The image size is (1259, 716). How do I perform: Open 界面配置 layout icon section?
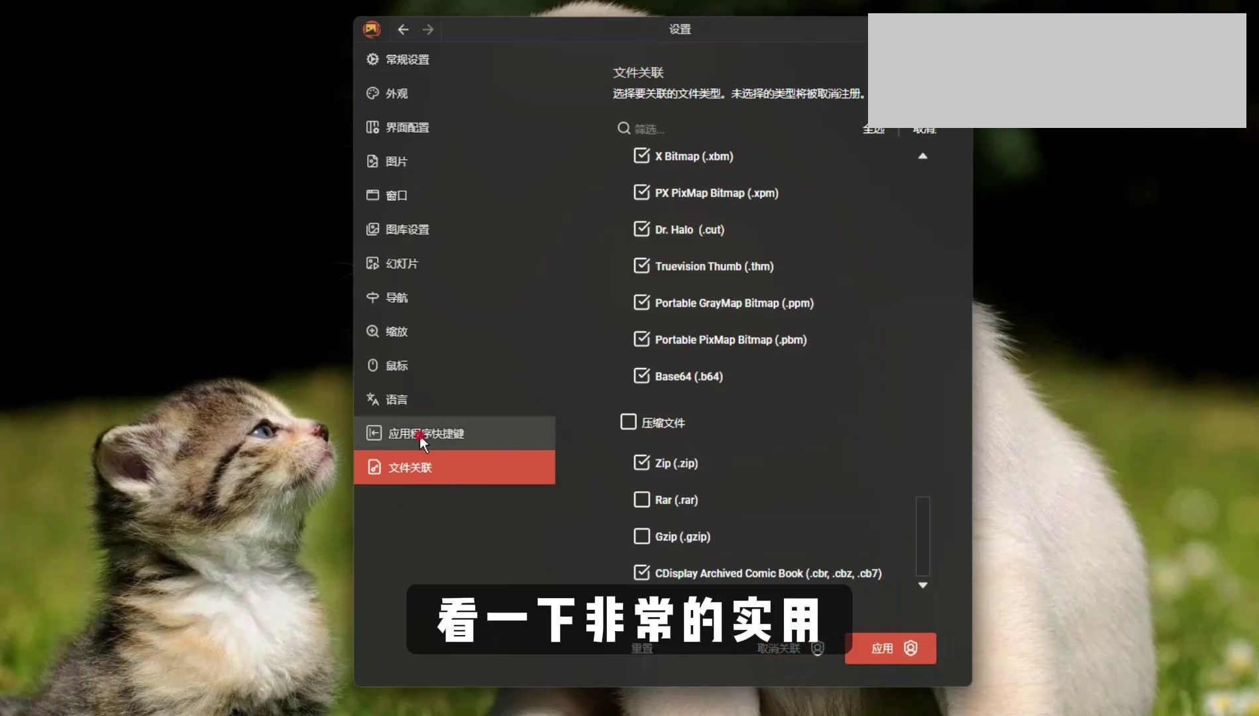coord(372,127)
